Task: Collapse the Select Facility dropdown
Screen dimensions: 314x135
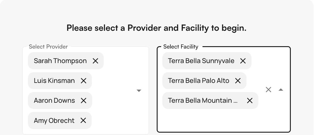Action: coord(281,90)
